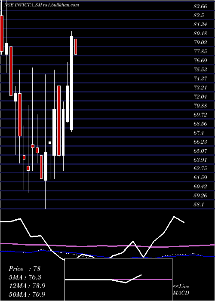Click the 12MA : 73.9 readout
The height and width of the screenshot is (301, 215).
(27, 286)
